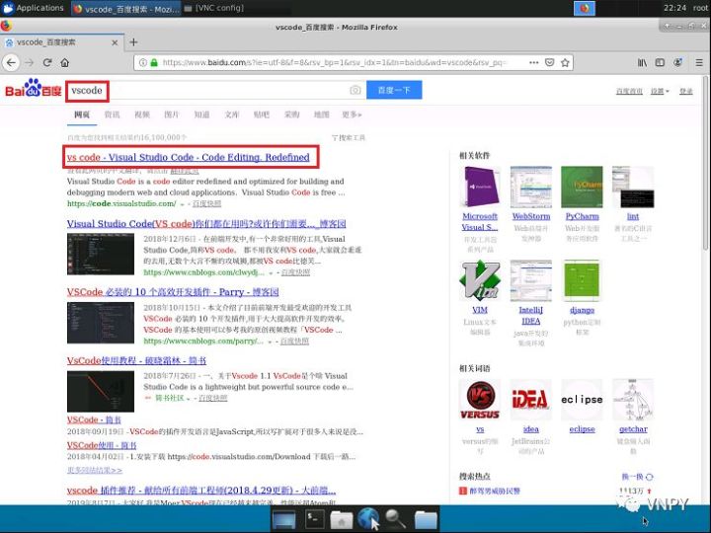The height and width of the screenshot is (533, 711).
Task: Open Microsoft Visual Studio related software icon
Action: 480,188
